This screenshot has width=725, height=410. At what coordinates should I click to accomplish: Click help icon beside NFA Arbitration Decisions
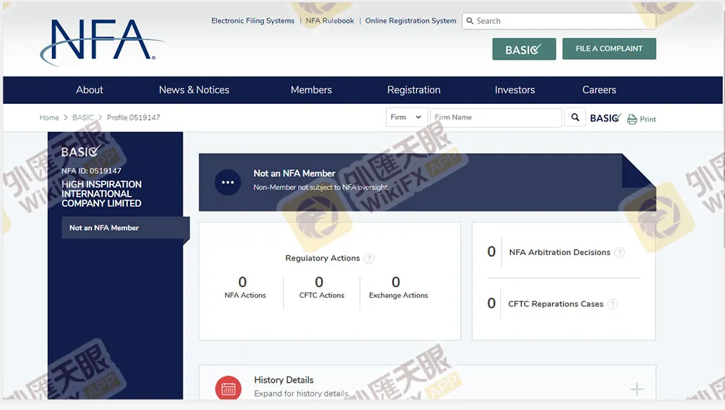click(620, 252)
